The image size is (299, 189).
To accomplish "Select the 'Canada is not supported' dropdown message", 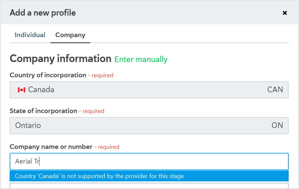I will pyautogui.click(x=149, y=176).
